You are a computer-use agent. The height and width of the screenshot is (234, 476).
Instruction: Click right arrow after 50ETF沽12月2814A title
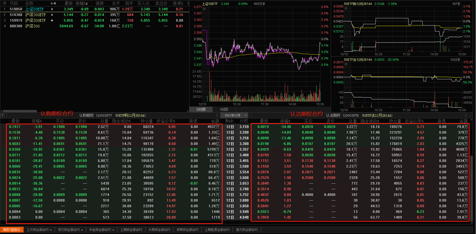(466, 115)
